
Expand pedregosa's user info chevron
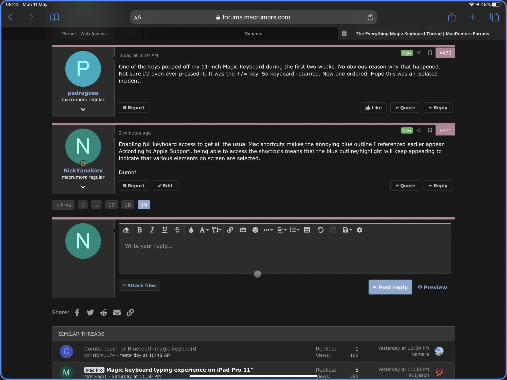[83, 109]
